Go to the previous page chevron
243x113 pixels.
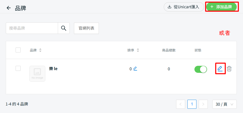pyautogui.click(x=181, y=104)
